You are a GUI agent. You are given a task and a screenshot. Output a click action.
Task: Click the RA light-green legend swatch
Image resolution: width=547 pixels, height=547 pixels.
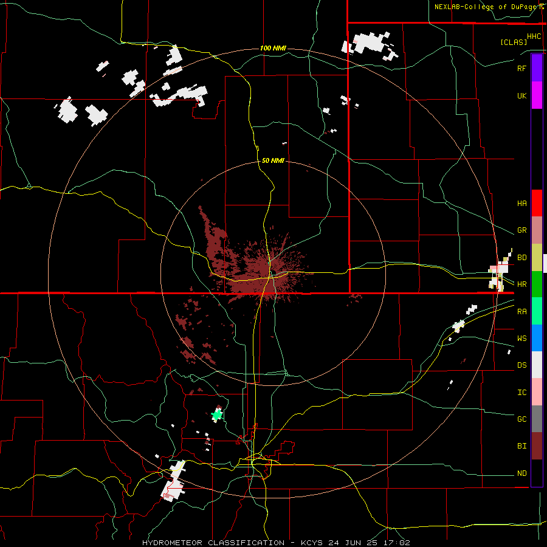[537, 311]
